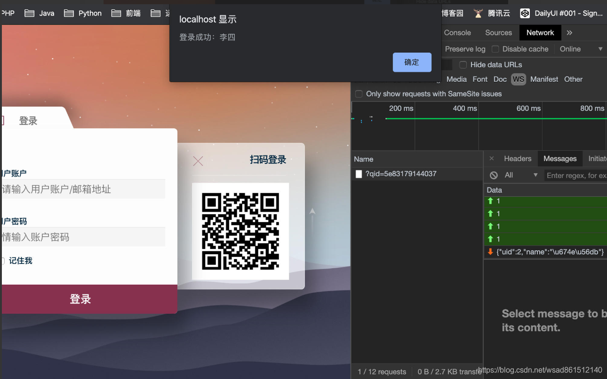Filter requests by Doc type
This screenshot has width=607, height=379.
(500, 79)
